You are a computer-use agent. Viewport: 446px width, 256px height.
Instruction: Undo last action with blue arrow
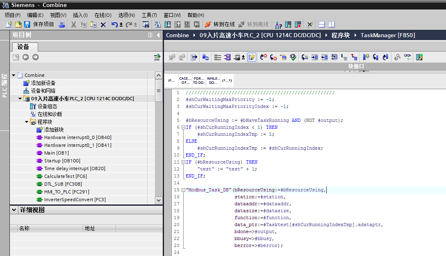[x=114, y=25]
